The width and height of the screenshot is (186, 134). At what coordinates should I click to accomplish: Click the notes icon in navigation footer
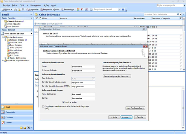point(21,128)
